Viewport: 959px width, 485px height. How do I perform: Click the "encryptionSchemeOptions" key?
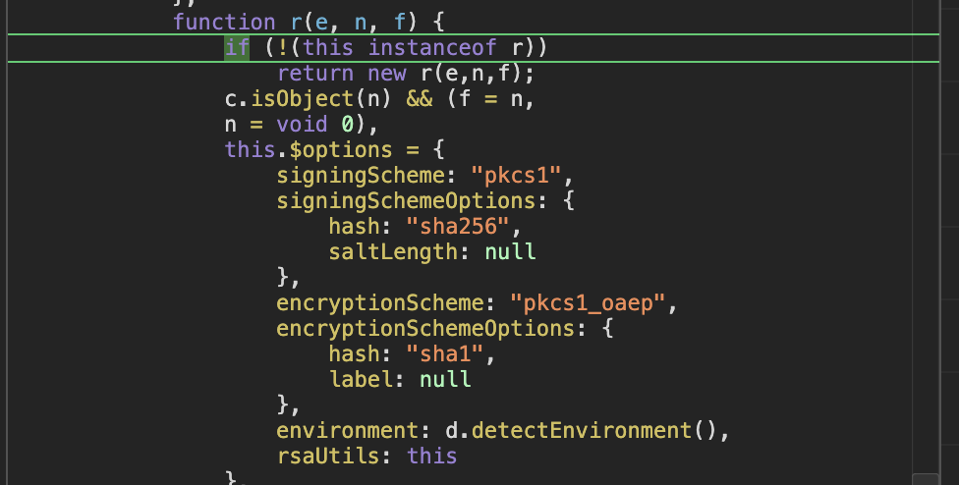425,329
